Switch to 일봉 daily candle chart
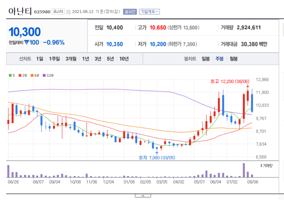The image size is (284, 200). tap(206, 59)
